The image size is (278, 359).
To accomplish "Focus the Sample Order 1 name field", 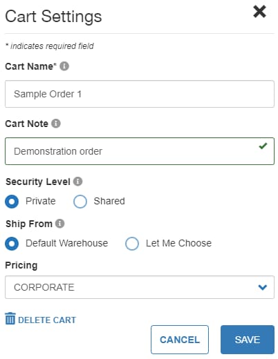I will [140, 94].
